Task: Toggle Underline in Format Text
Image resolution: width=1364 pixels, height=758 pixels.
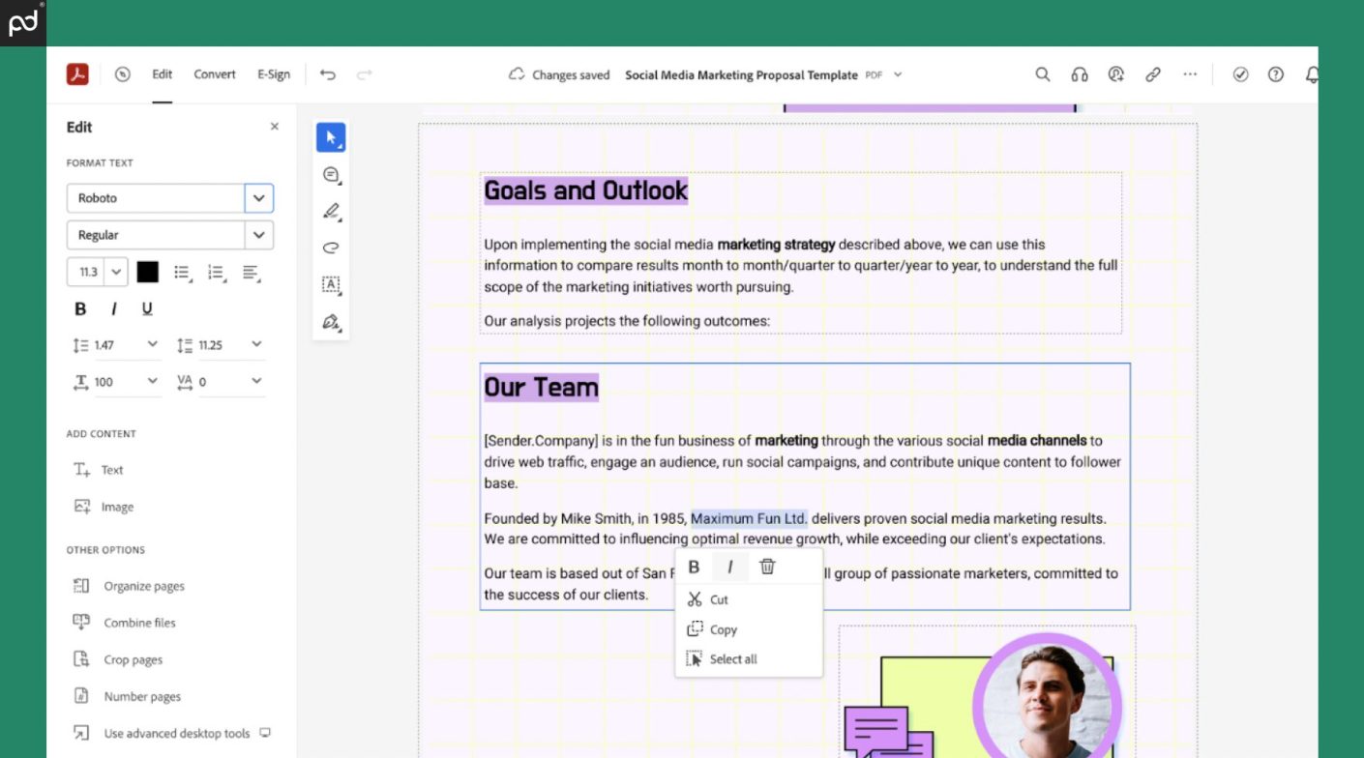Action: click(146, 308)
